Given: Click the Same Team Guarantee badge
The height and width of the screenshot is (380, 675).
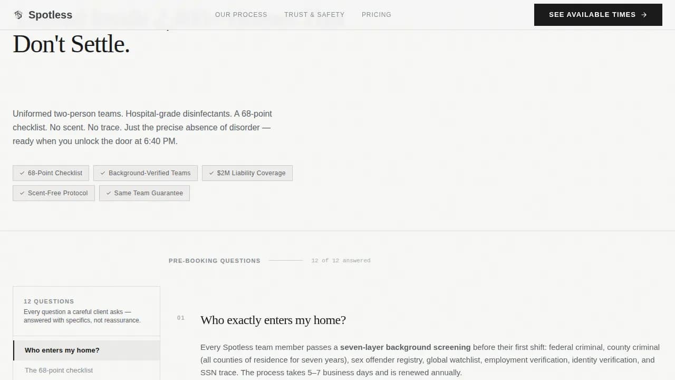Looking at the screenshot, I should (144, 193).
